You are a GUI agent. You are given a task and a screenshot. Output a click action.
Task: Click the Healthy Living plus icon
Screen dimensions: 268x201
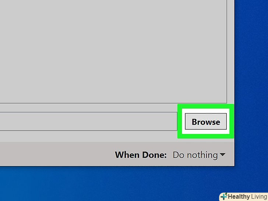coord(224,196)
